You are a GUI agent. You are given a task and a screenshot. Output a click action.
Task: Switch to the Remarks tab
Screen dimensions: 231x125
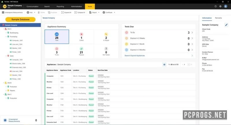coord(218,18)
